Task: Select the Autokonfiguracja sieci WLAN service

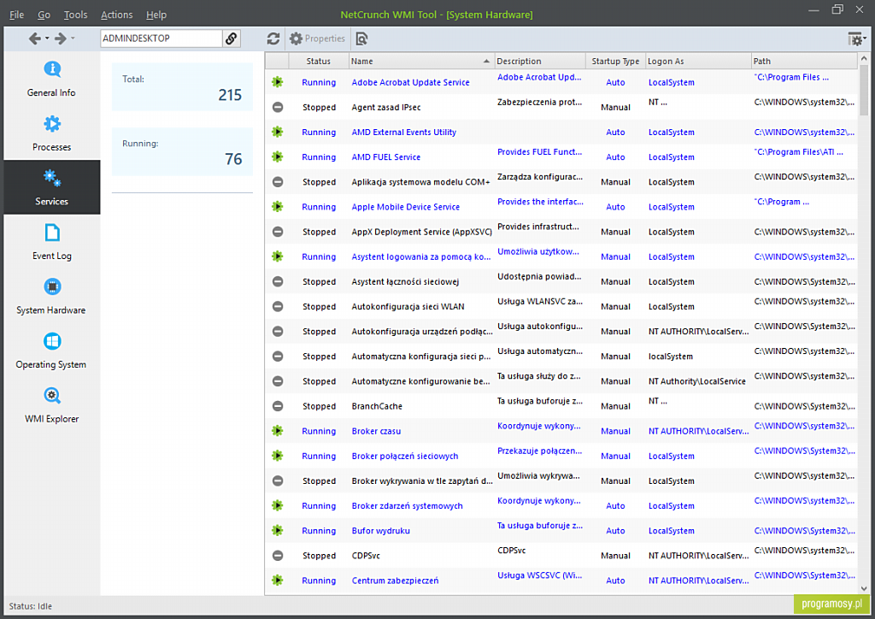Action: [x=408, y=306]
